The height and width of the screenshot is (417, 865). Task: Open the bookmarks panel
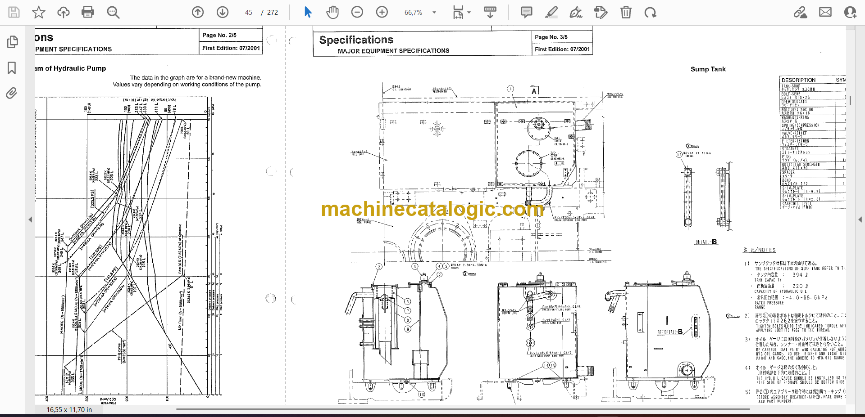(x=12, y=68)
